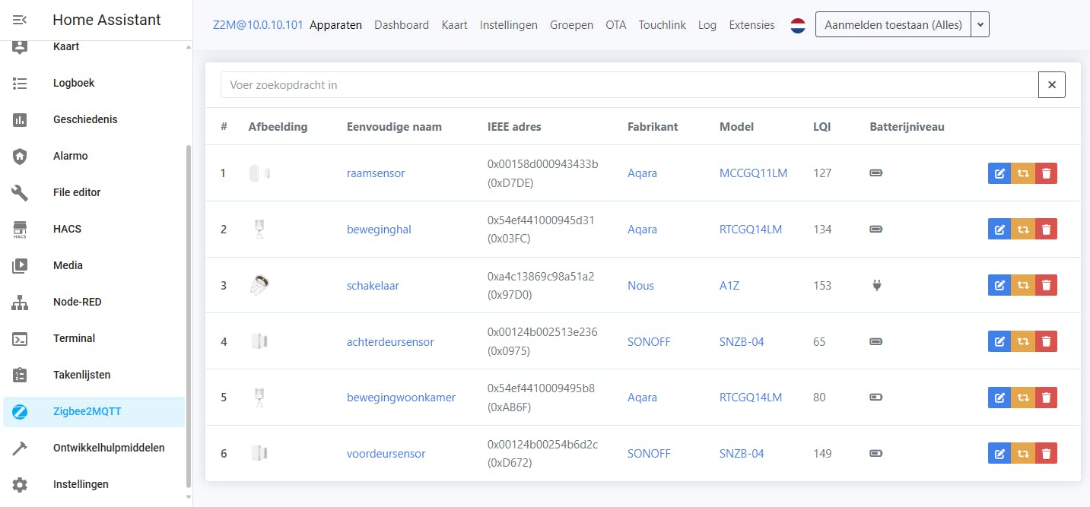Open the MCCGQ11LM model link
The image size is (1090, 507).
tap(753, 173)
